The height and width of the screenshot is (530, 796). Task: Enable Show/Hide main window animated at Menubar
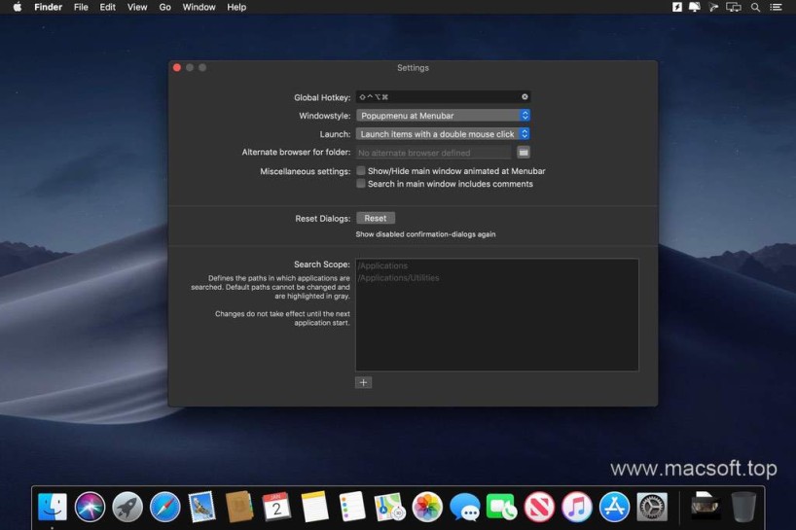[x=361, y=171]
